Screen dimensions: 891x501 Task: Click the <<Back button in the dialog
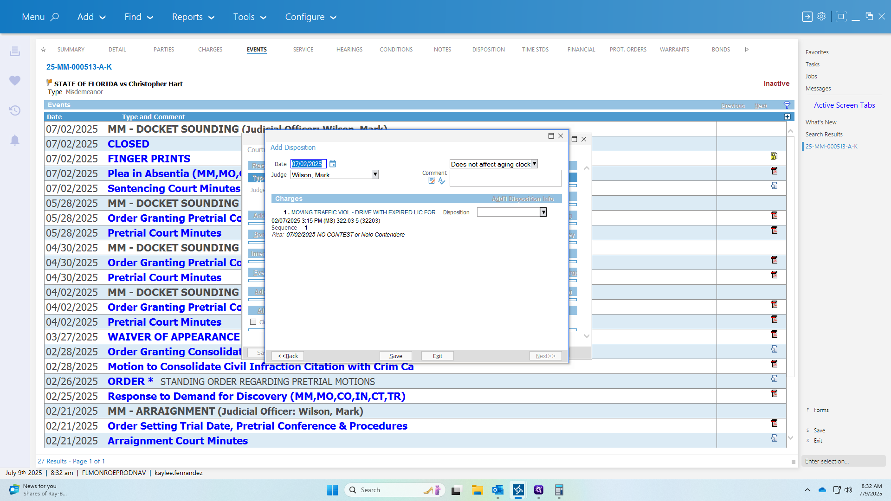(288, 356)
